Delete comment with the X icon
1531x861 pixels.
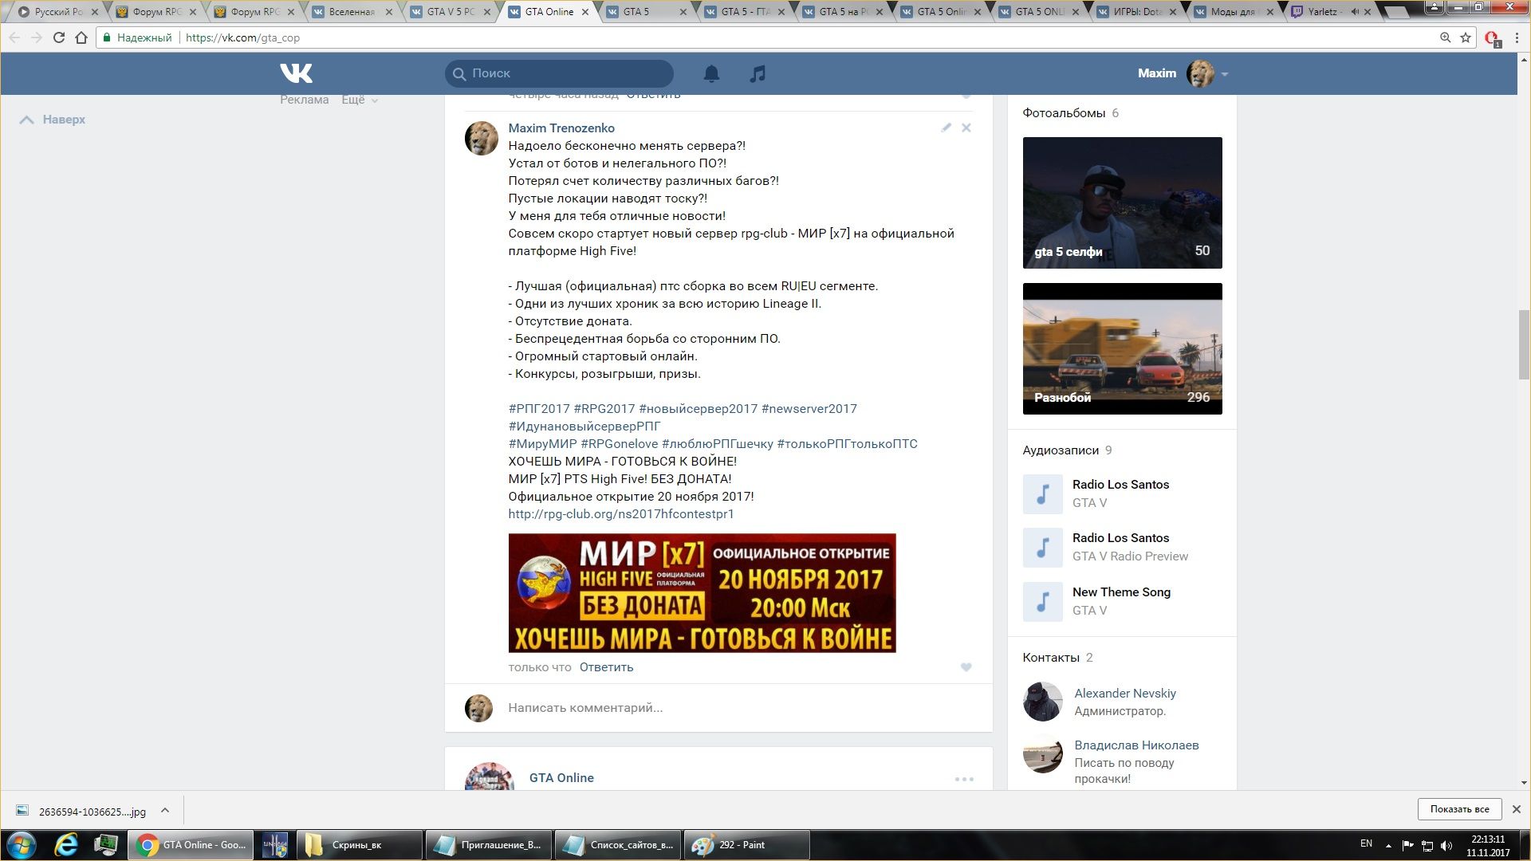966,128
